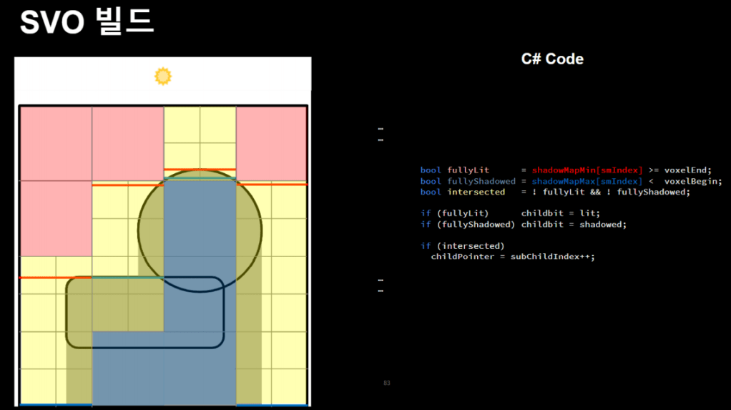Screen dimensions: 731x410
Task: Click slide page number 83
Action: [x=387, y=384]
